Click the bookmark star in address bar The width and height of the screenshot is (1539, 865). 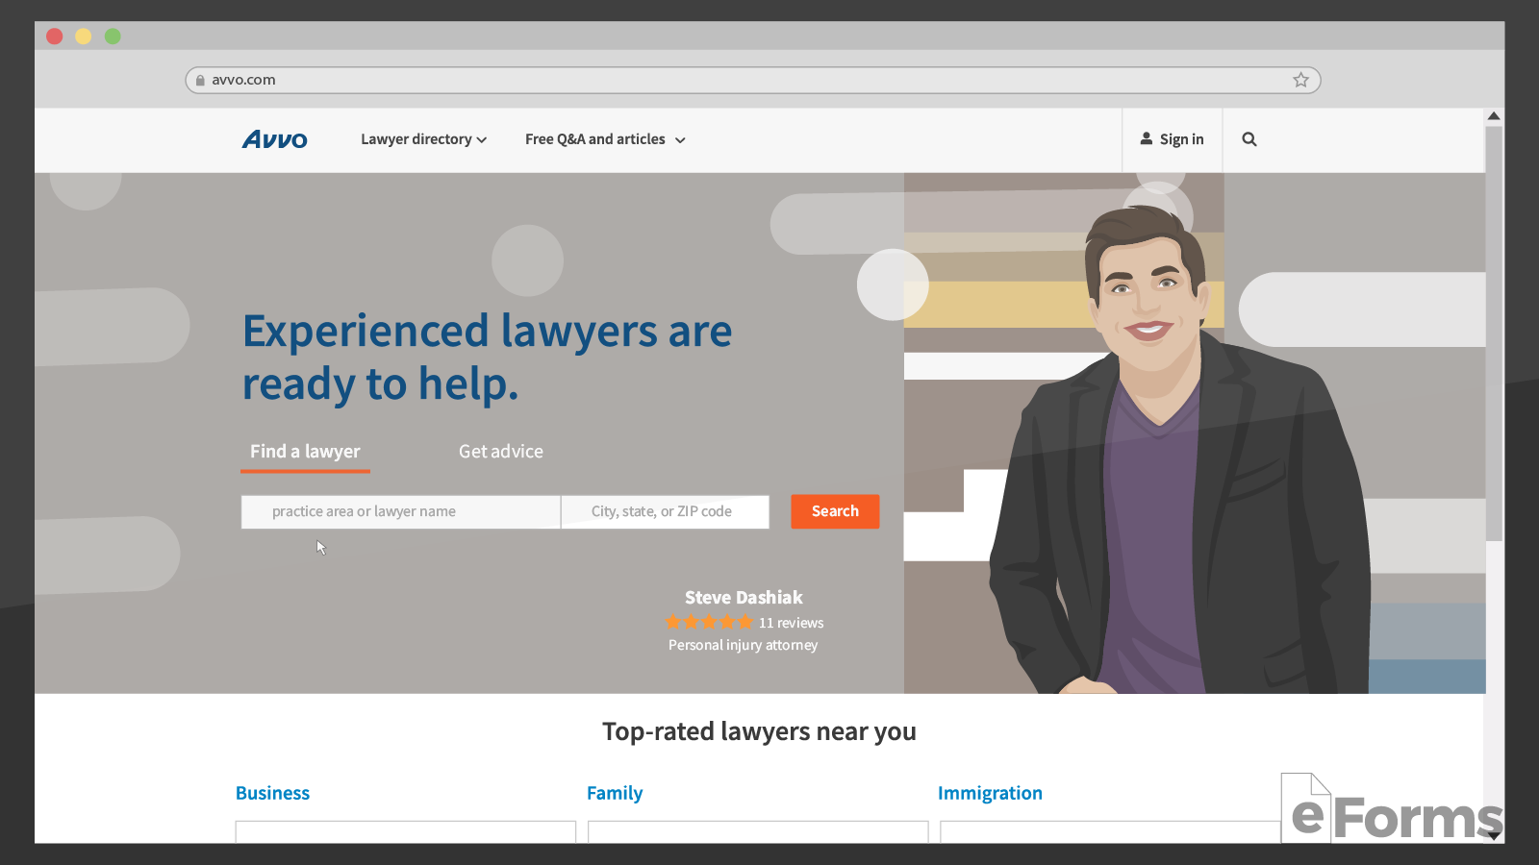coord(1300,80)
